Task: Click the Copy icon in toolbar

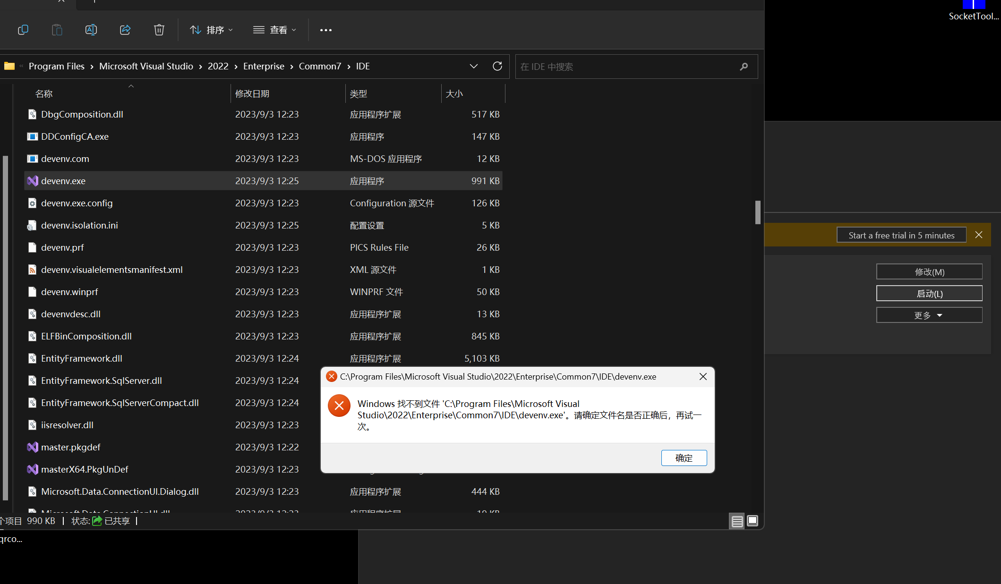Action: (23, 30)
